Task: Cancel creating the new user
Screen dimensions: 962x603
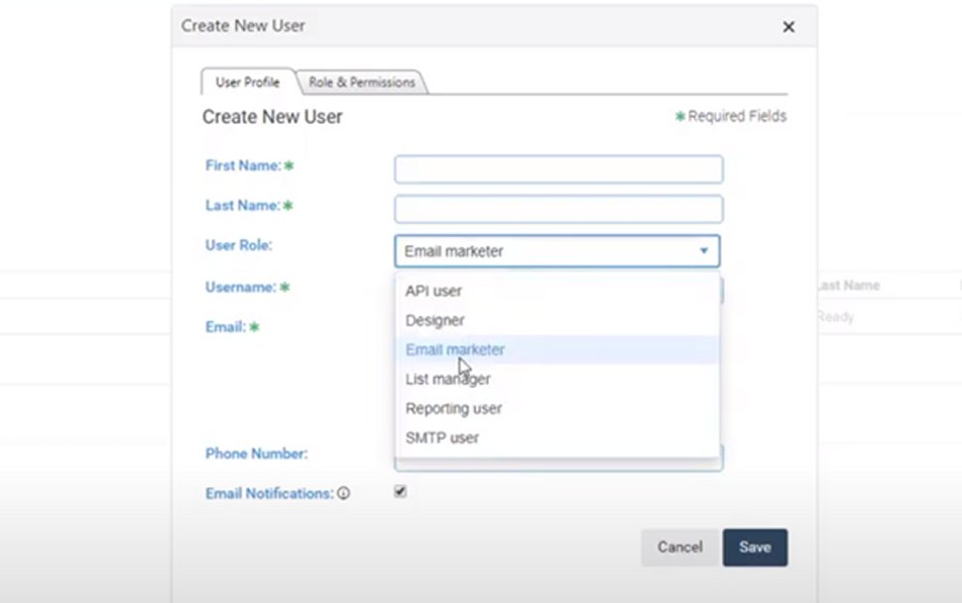Action: point(679,546)
